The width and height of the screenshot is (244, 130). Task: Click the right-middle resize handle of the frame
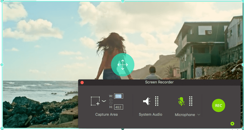click(243, 65)
